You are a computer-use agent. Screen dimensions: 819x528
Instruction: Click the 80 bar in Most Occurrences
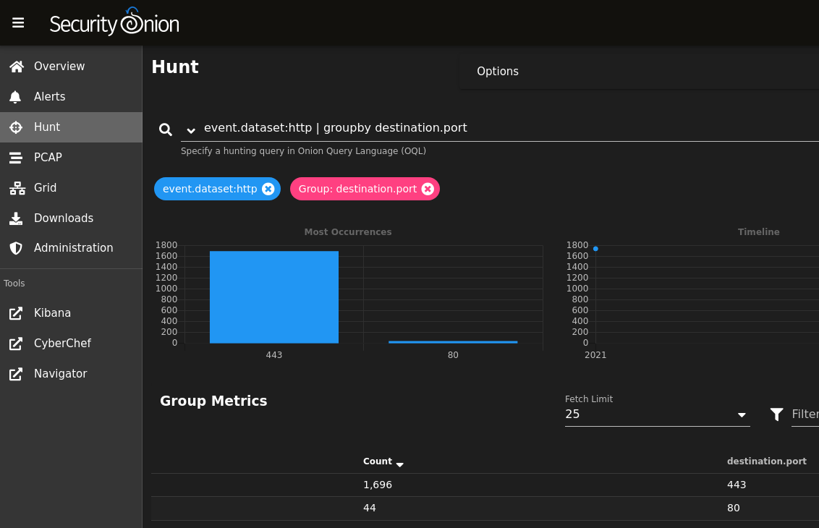tap(453, 342)
